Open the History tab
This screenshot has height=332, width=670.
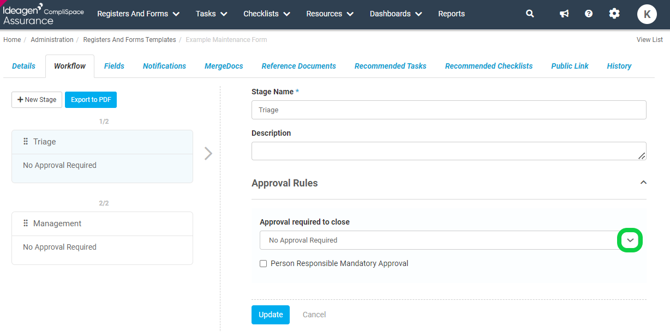point(619,66)
